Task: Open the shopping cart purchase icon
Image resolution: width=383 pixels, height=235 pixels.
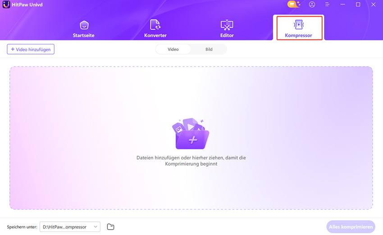Action: [293, 5]
